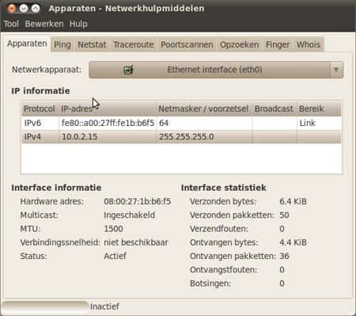
Task: Maximize the Netwerkhulpmiddelen window
Action: [36, 9]
